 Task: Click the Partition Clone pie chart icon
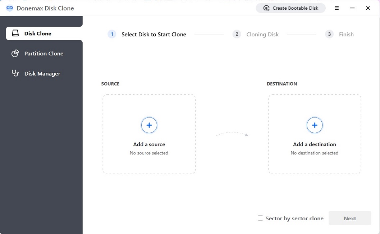[x=15, y=54]
